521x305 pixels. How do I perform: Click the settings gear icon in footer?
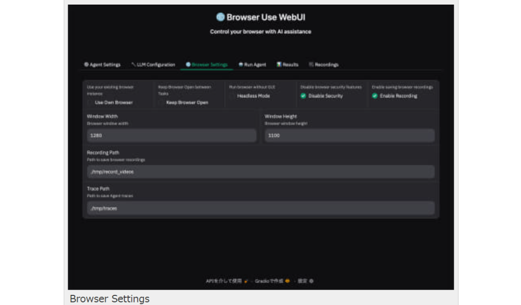tap(311, 281)
